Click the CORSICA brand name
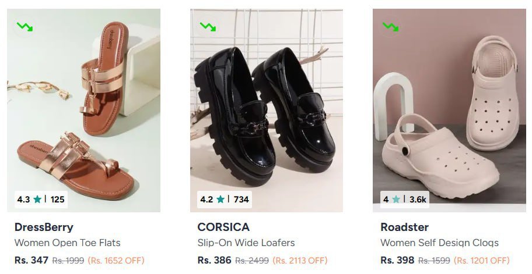This screenshot has width=532, height=274. tap(223, 227)
